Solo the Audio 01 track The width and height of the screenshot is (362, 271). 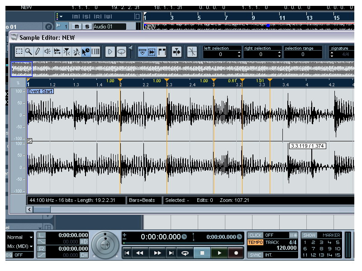(x=87, y=27)
